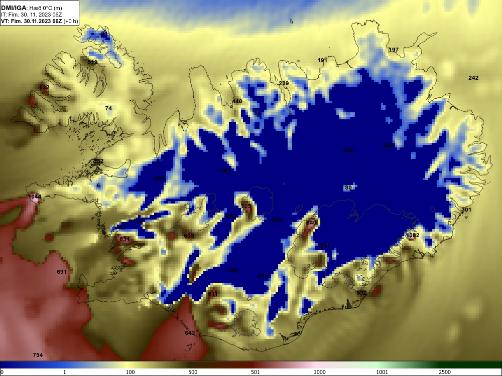Select the -349 value label
502x376 pixels.
[x=348, y=150]
